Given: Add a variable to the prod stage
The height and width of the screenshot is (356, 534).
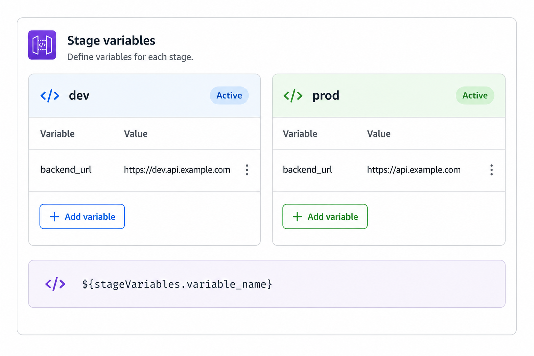Looking at the screenshot, I should click(x=325, y=217).
